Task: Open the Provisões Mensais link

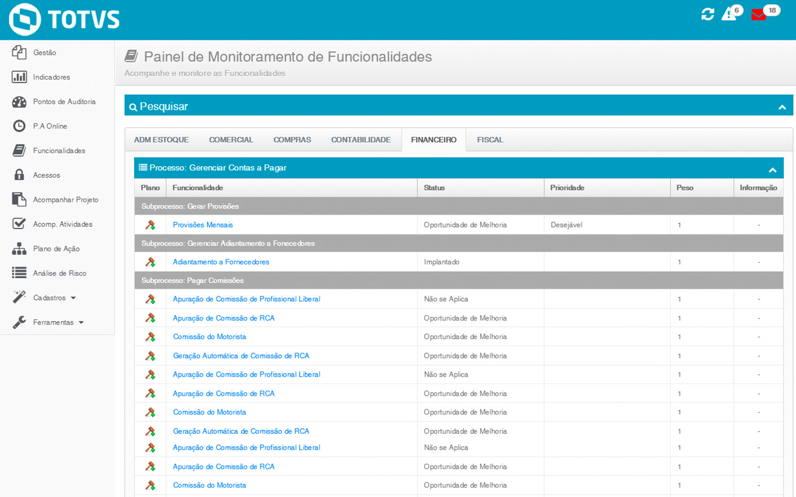Action: click(x=203, y=225)
